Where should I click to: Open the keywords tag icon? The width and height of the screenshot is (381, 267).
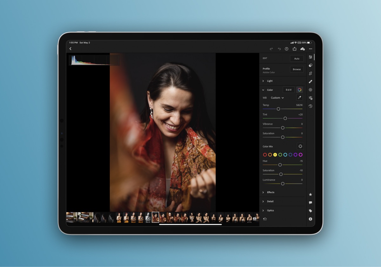[311, 211]
